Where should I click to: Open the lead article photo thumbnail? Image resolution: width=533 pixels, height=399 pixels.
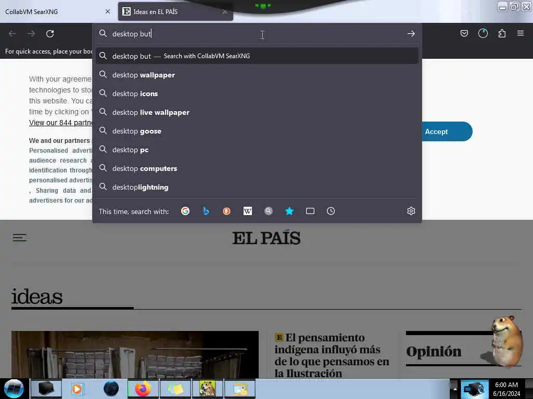[135, 354]
